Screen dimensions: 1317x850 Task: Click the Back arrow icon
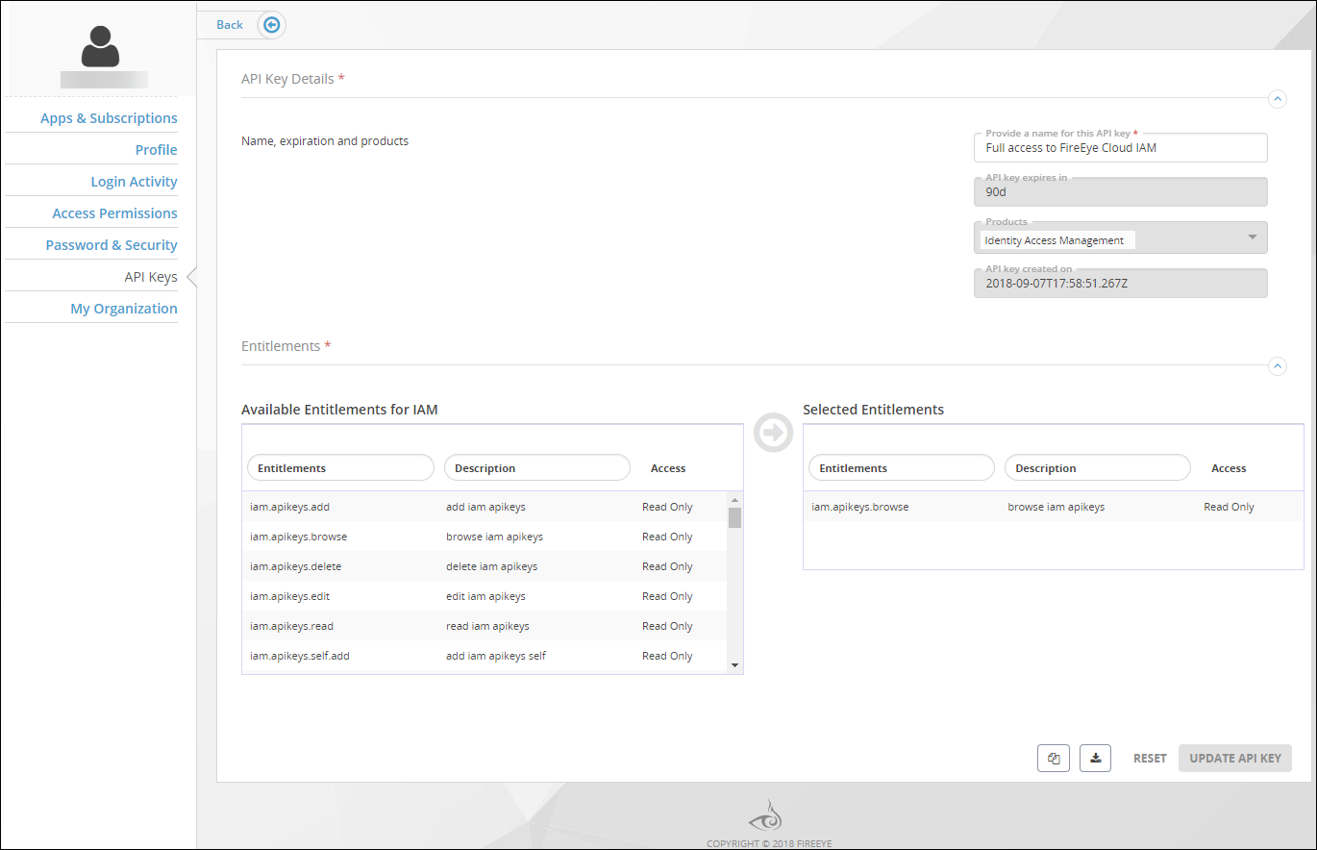click(x=272, y=25)
